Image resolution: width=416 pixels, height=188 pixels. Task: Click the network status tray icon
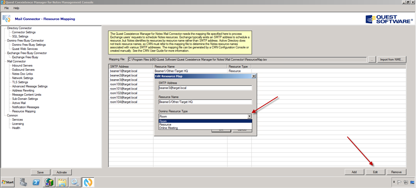point(406,182)
